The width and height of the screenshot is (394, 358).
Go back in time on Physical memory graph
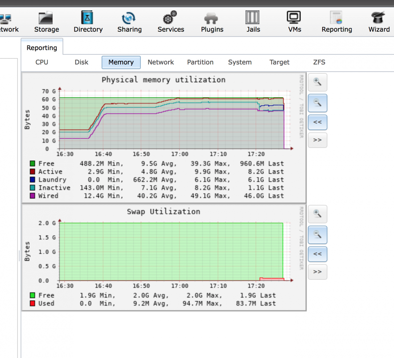[317, 122]
